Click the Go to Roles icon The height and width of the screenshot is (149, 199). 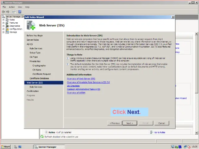point(151,132)
